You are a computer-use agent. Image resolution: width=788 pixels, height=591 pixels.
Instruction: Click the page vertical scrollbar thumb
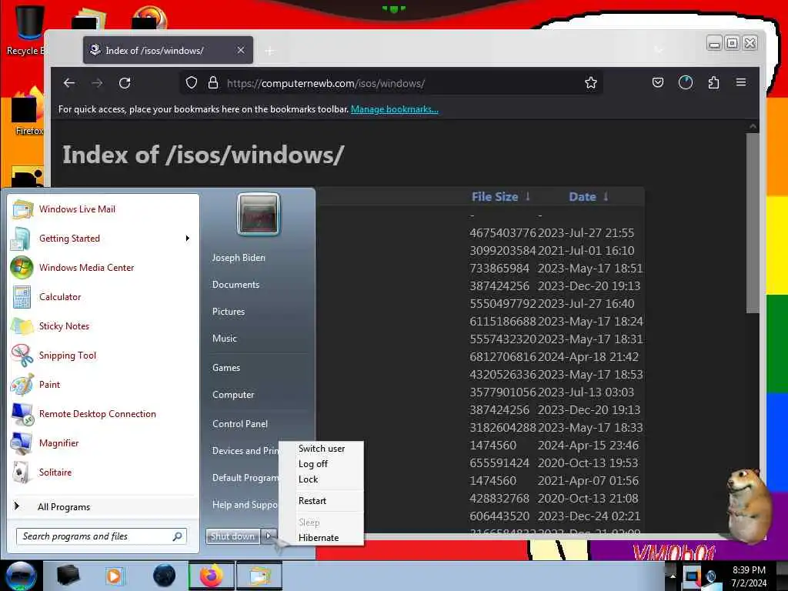(x=753, y=222)
